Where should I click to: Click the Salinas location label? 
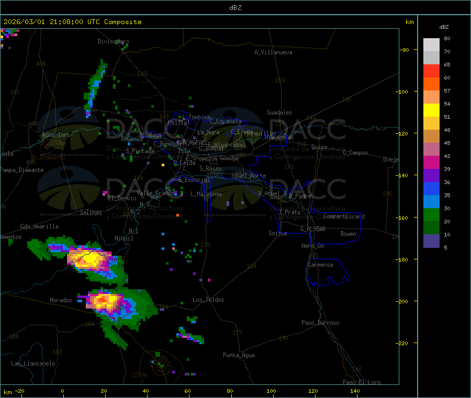pyautogui.click(x=91, y=212)
